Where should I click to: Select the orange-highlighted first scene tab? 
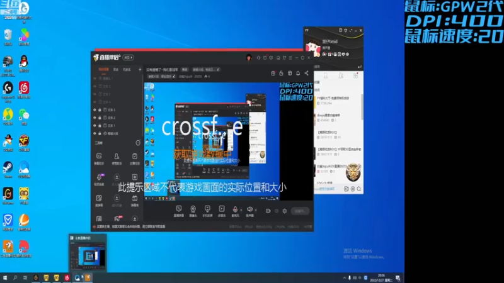coord(103,69)
